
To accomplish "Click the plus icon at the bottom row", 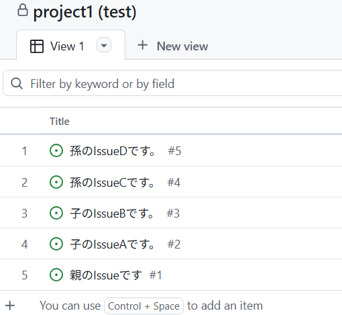I will click(x=10, y=306).
